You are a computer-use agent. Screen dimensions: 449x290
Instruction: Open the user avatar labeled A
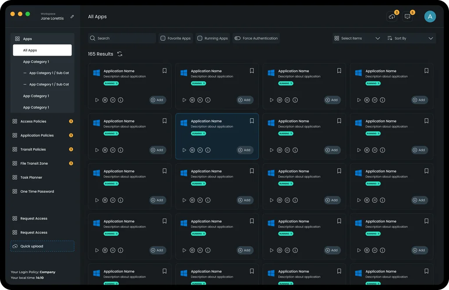(430, 17)
